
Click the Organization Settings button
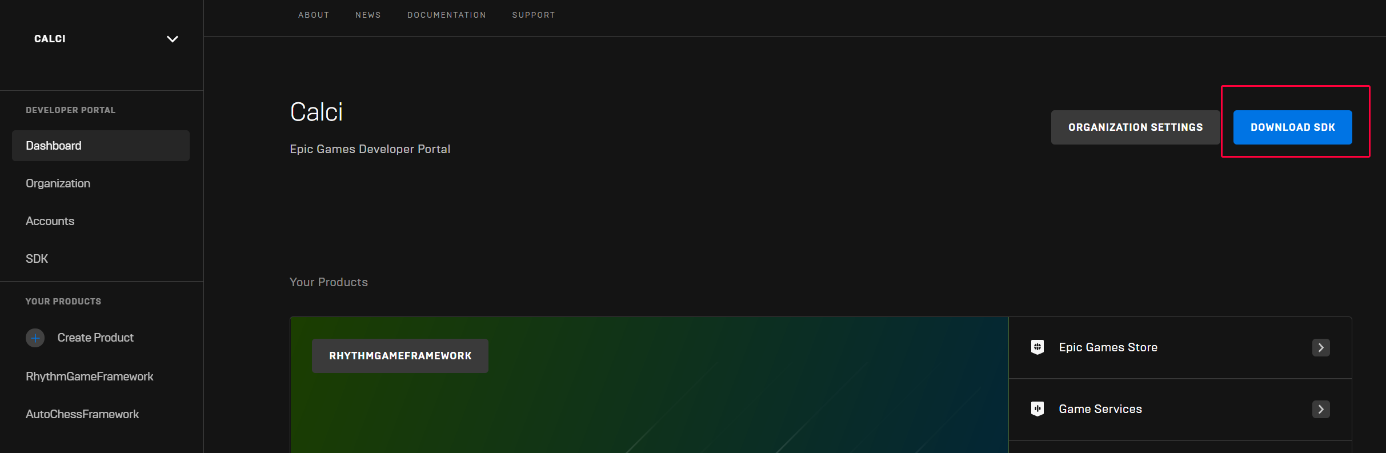1135,127
